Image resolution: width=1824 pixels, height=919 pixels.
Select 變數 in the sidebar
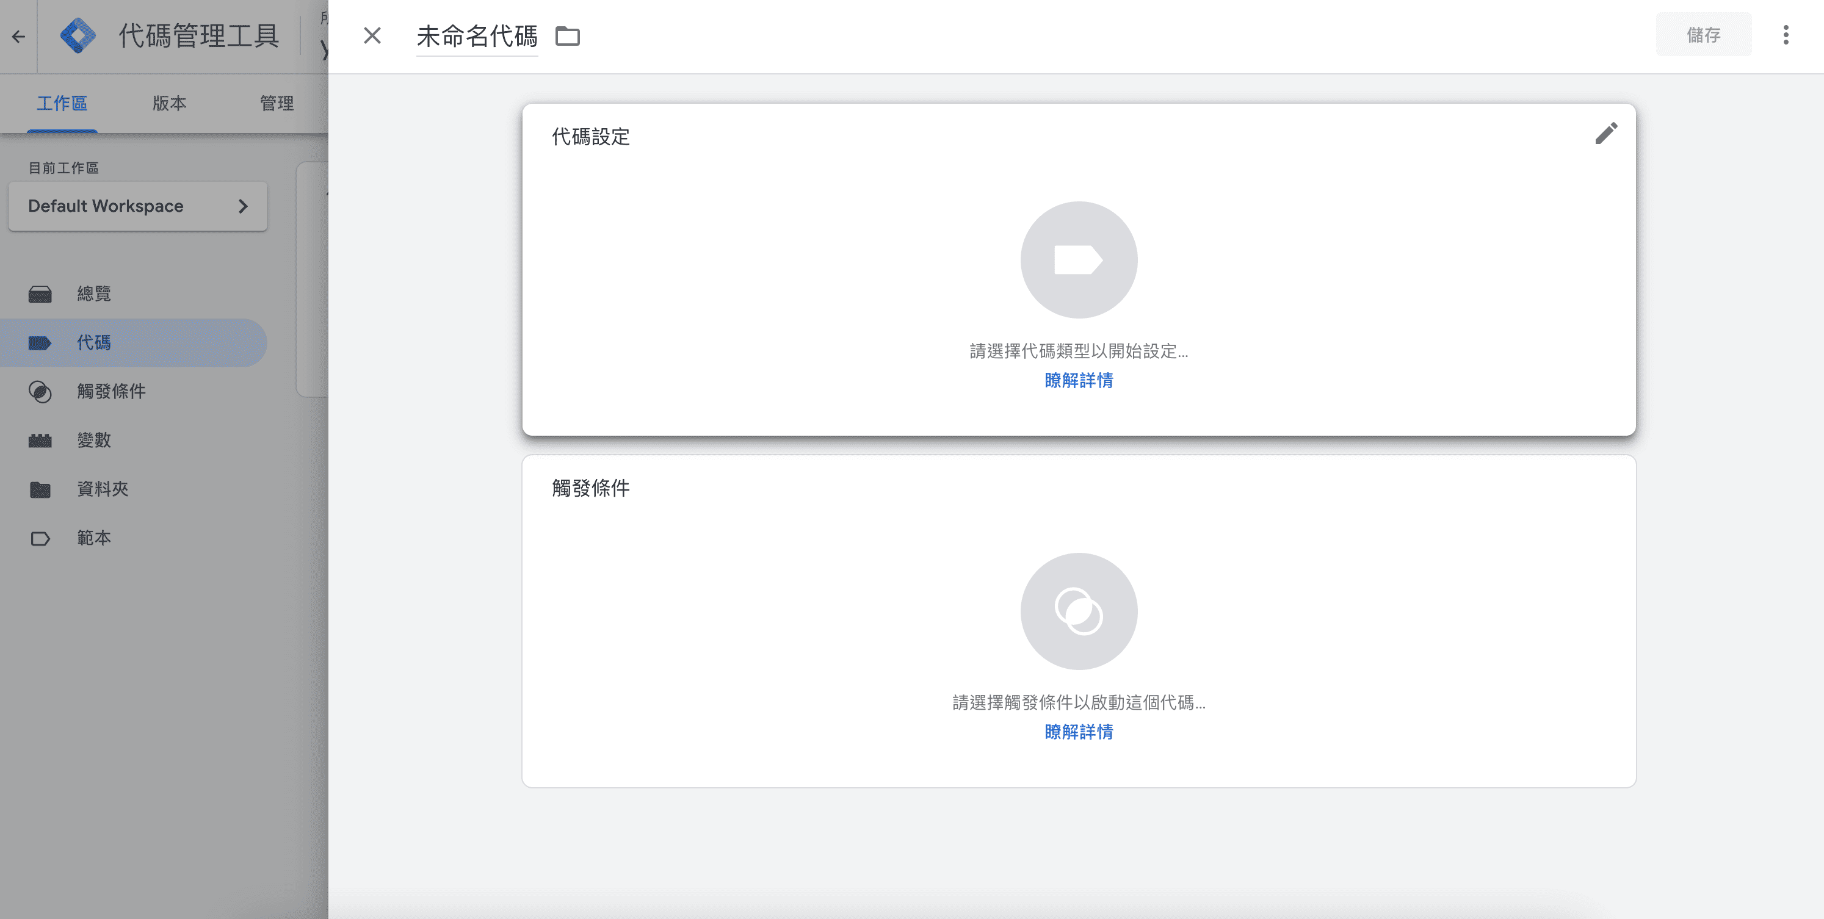pos(93,440)
